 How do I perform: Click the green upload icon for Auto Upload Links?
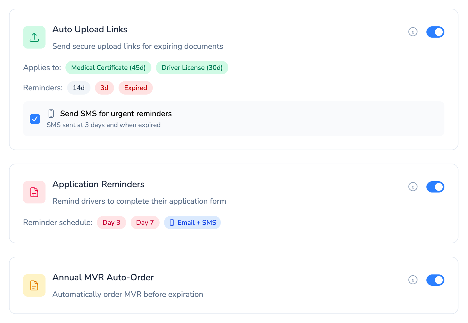pyautogui.click(x=34, y=37)
